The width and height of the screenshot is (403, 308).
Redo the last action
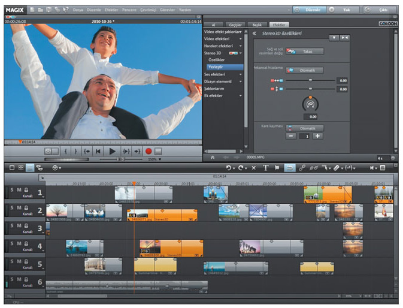[x=241, y=168]
